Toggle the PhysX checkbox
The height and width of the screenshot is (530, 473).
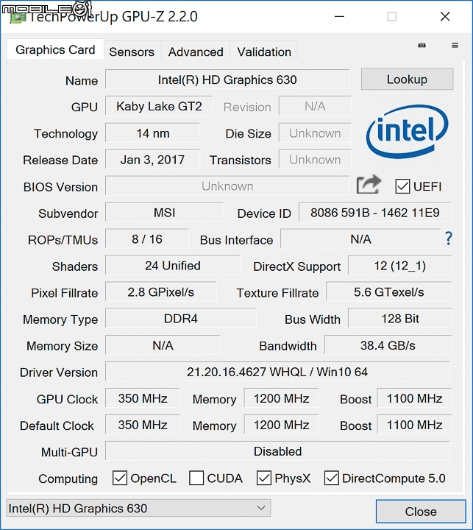point(264,478)
